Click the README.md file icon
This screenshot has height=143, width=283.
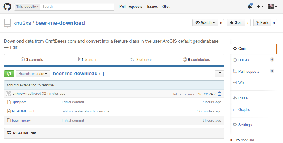tap(9, 111)
